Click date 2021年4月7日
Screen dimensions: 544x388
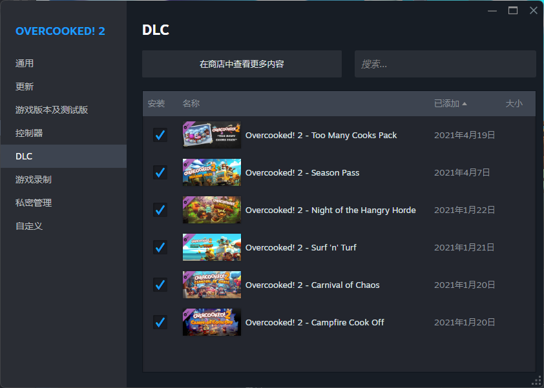(462, 172)
